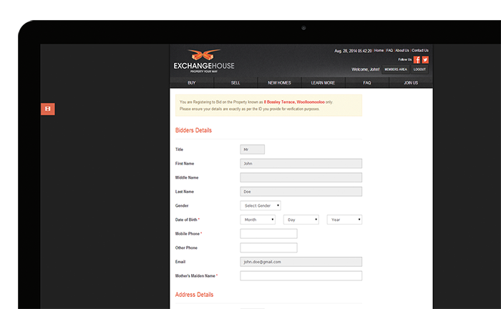Click the LOGOUT button
This screenshot has height=309, width=501.
coord(419,69)
